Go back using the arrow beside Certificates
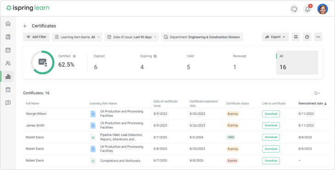The image size is (335, 170). coord(25,26)
